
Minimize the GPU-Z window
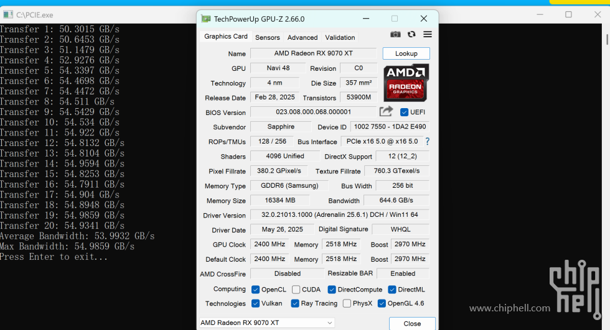pyautogui.click(x=366, y=19)
